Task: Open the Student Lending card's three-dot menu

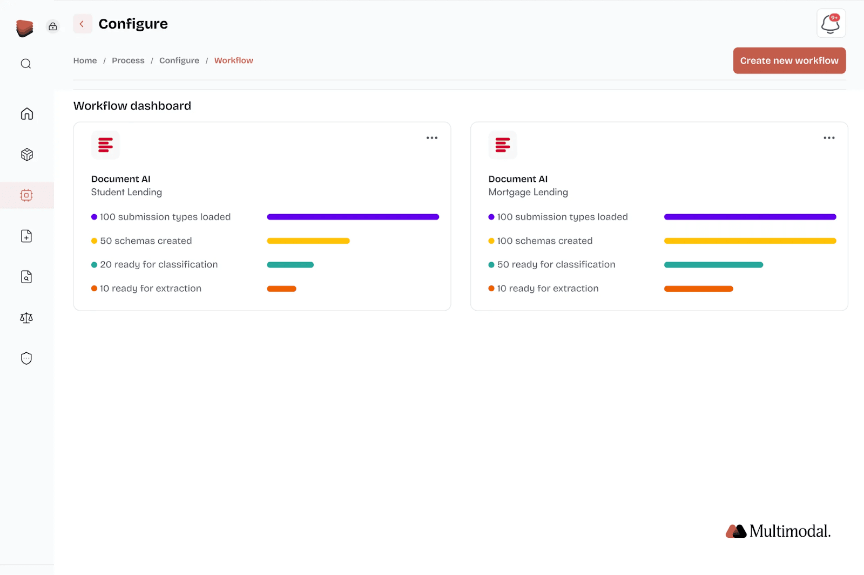Action: click(432, 138)
